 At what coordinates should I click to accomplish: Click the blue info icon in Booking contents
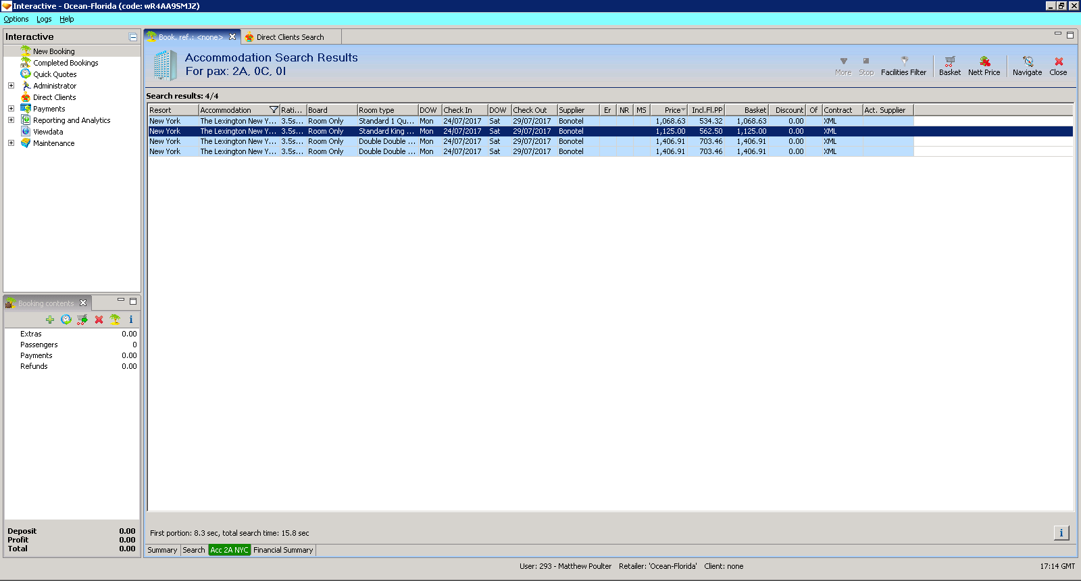(131, 320)
